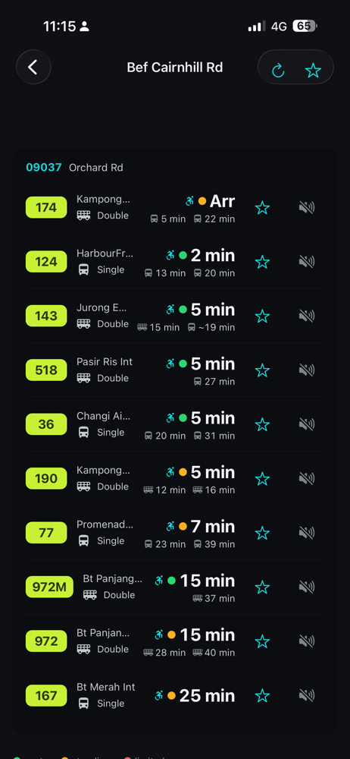Refresh bus arrival timings
The width and height of the screenshot is (350, 759).
click(x=278, y=71)
